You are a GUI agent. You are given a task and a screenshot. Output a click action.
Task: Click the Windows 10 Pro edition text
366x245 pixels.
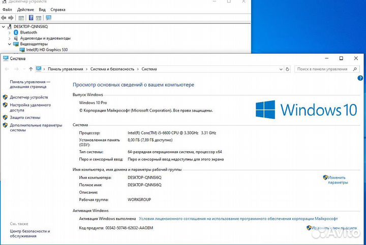coord(93,102)
